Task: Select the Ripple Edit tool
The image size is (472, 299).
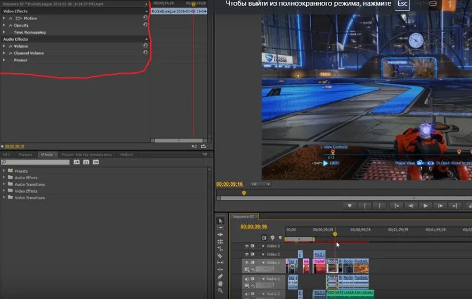Action: tap(220, 235)
